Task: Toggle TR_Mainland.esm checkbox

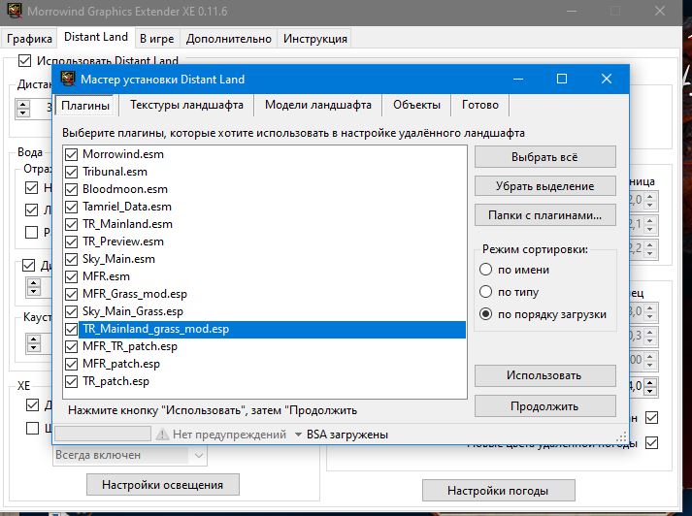Action: click(x=71, y=224)
